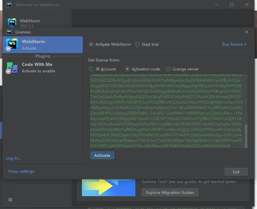Select JB Account license source
257x209 pixels.
(91, 69)
